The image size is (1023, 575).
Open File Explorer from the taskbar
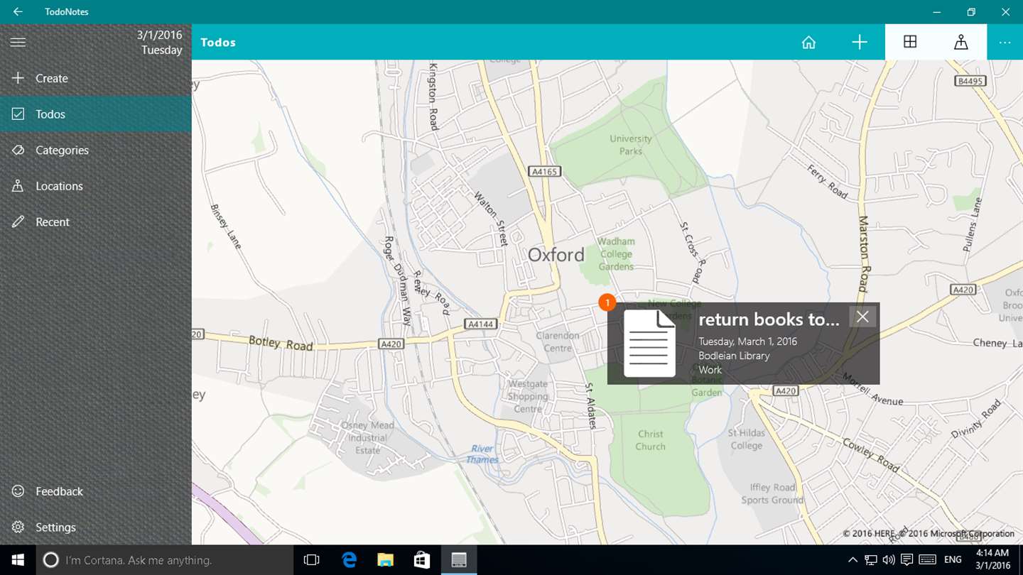[x=385, y=560]
